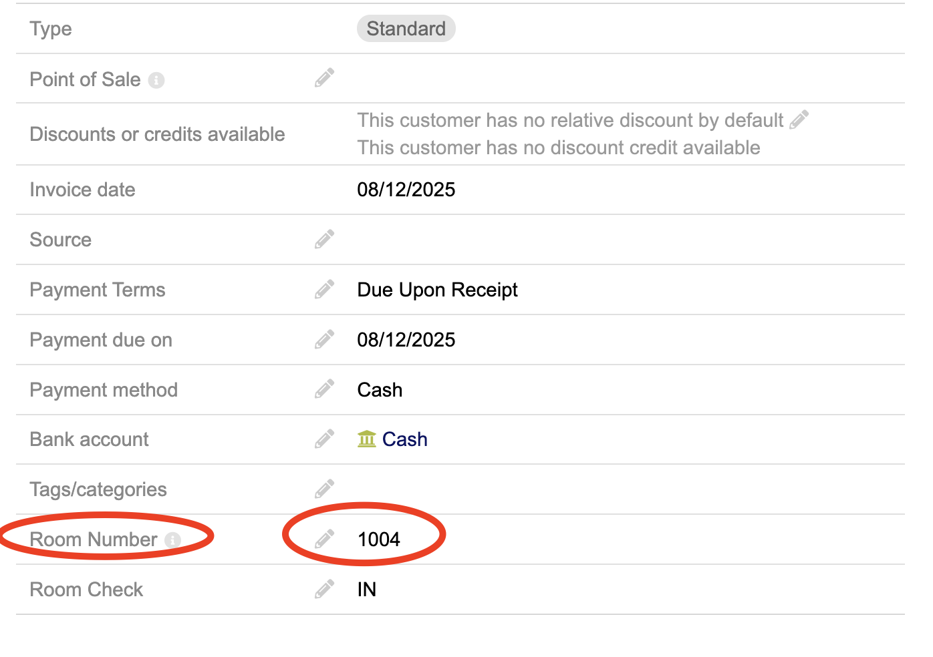The image size is (933, 657).
Task: Click the Due Upon Receipt text
Action: tap(437, 290)
